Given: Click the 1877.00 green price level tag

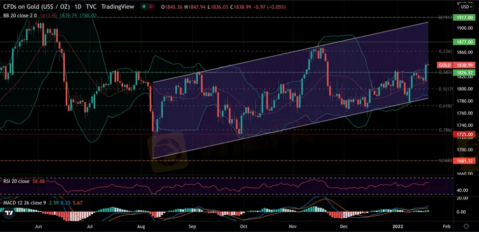Looking at the screenshot, I should (465, 43).
